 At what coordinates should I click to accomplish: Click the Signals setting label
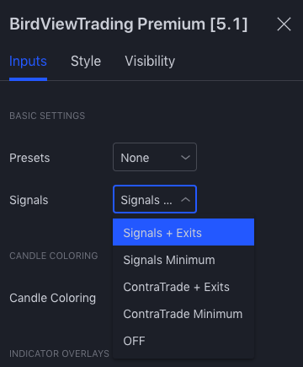pyautogui.click(x=29, y=200)
